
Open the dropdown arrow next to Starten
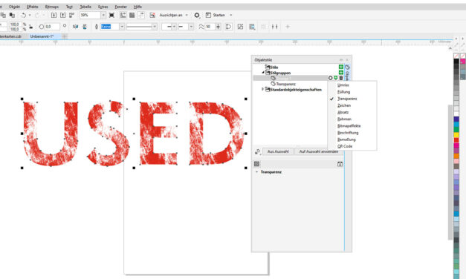point(231,15)
